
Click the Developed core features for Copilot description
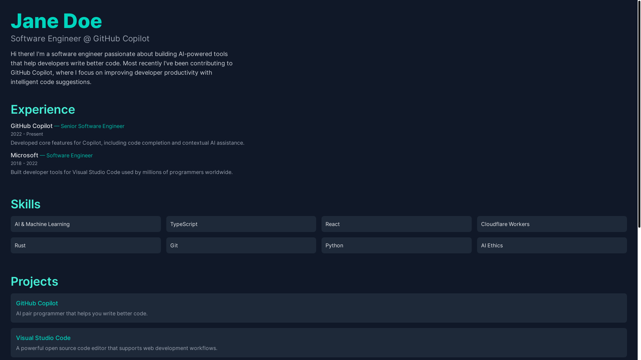[128, 143]
